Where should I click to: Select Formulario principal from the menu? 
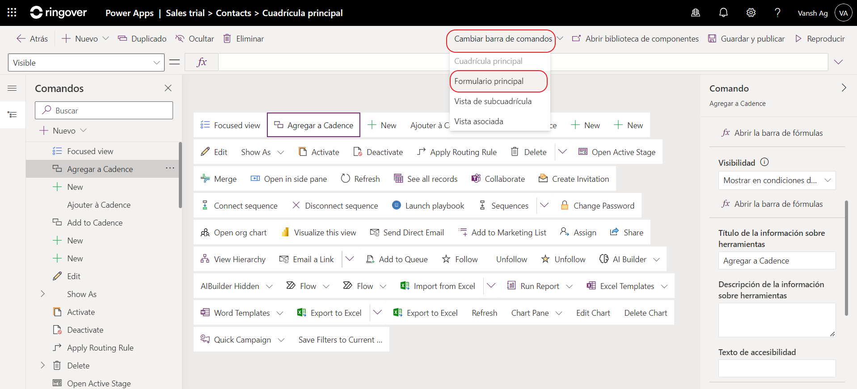pyautogui.click(x=500, y=81)
